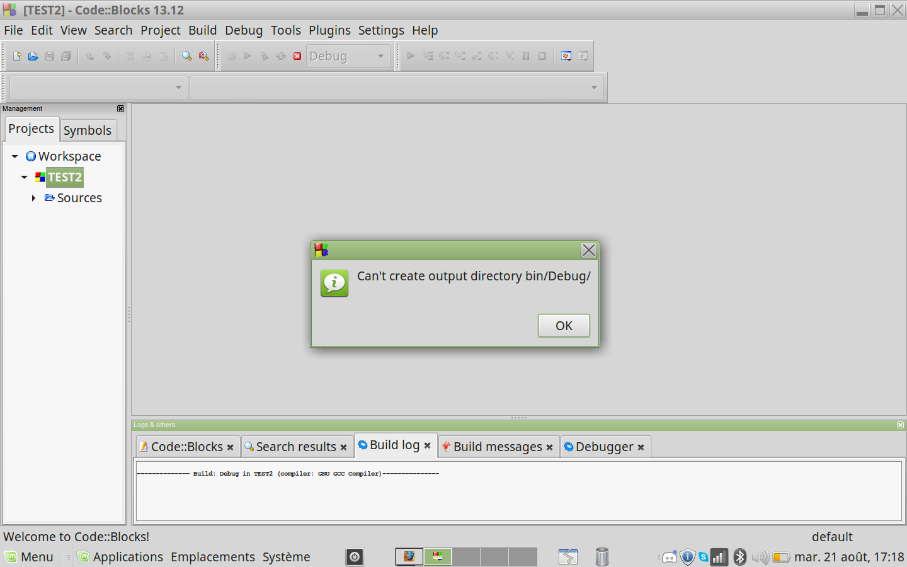Click the Break debugger pause icon

pyautogui.click(x=526, y=56)
